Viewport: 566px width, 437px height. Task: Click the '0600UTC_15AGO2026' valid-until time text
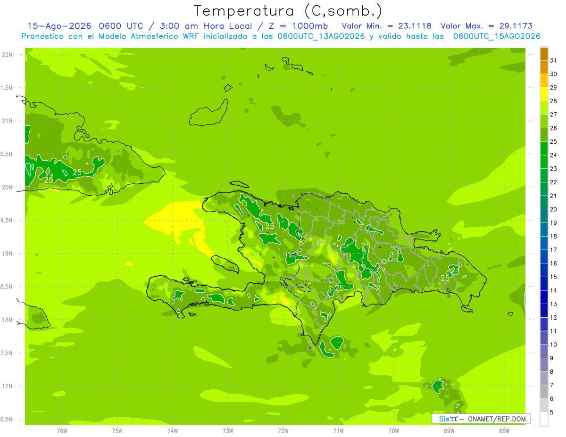pyautogui.click(x=497, y=36)
